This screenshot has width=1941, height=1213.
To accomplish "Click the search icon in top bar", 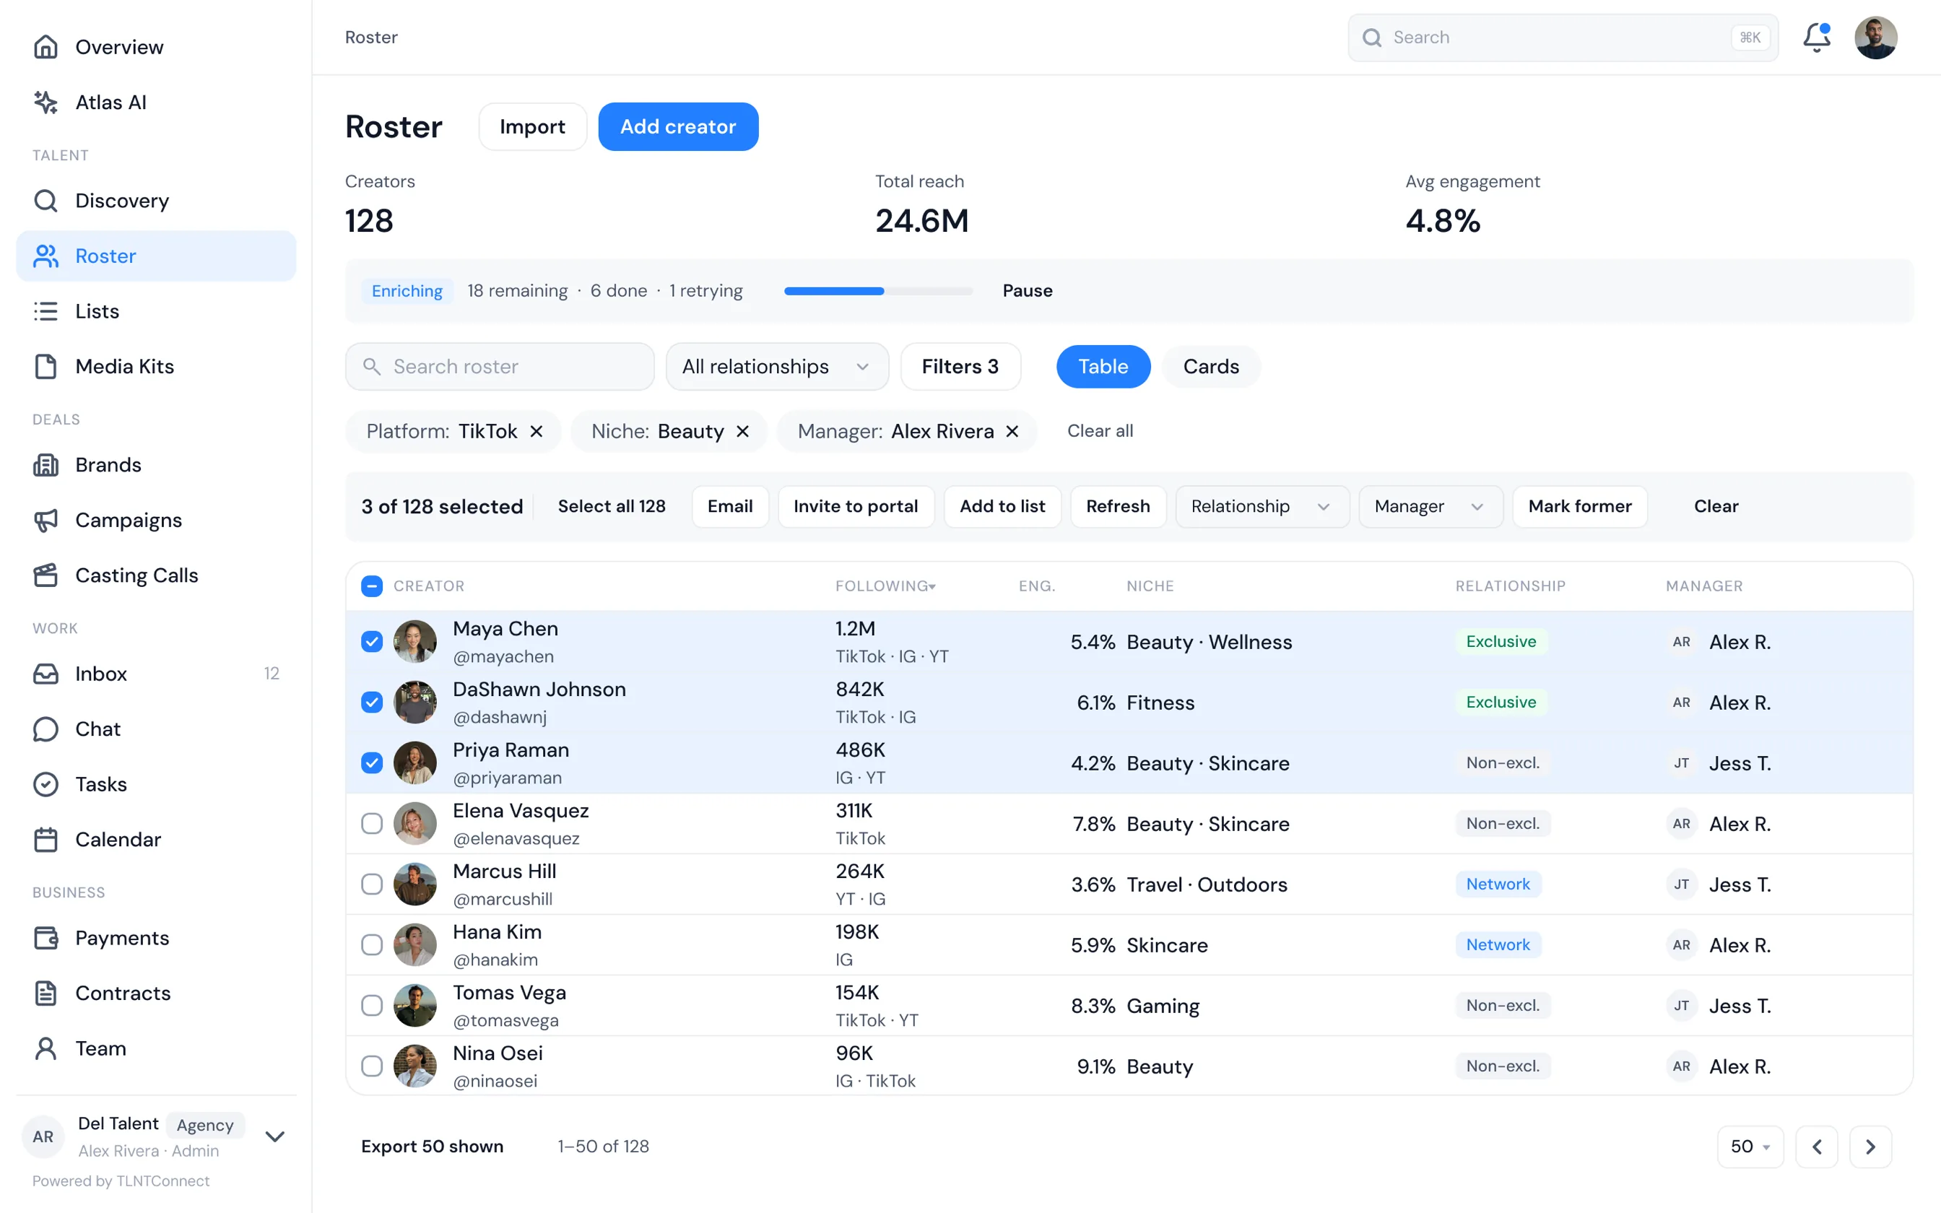I will click(x=1372, y=38).
